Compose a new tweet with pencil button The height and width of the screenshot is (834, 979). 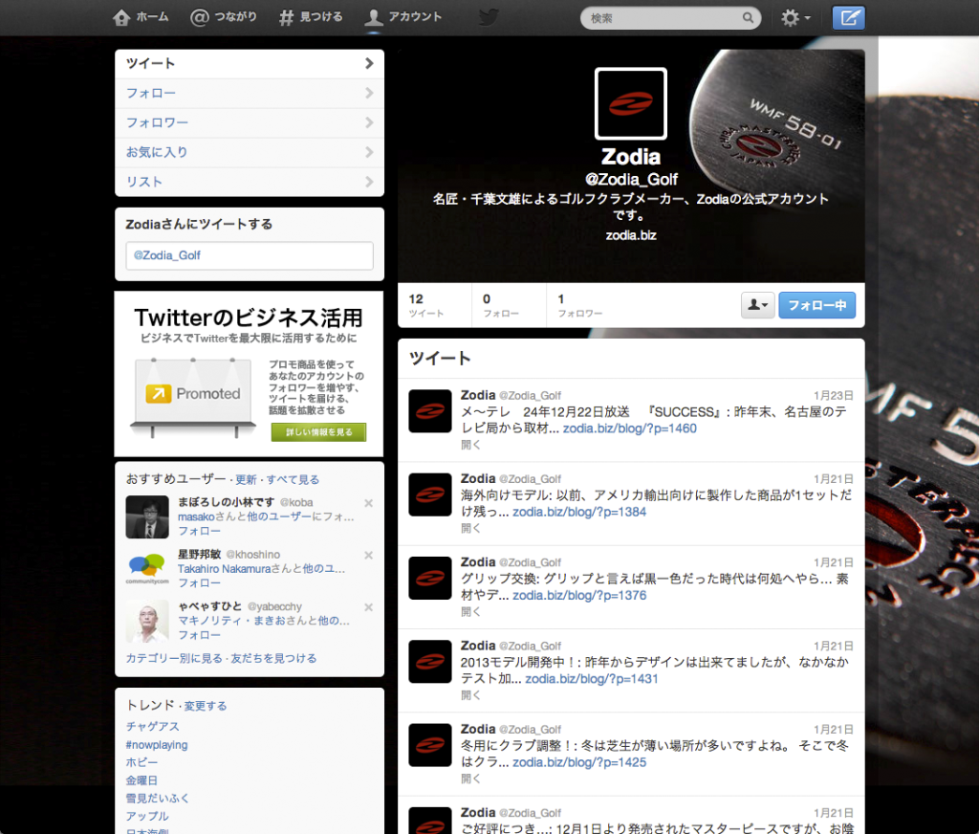click(849, 17)
